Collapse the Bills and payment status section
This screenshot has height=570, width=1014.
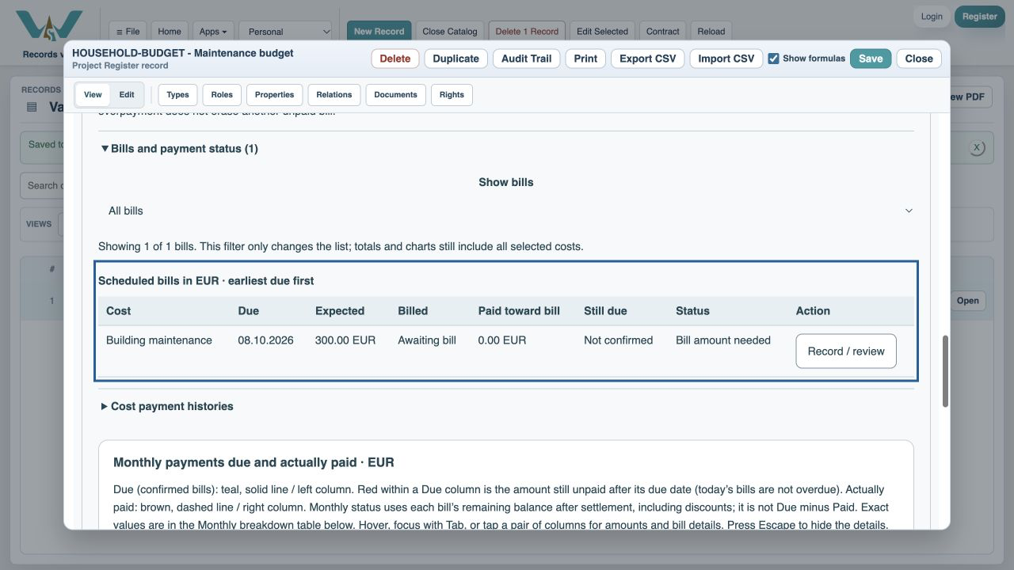click(x=179, y=149)
